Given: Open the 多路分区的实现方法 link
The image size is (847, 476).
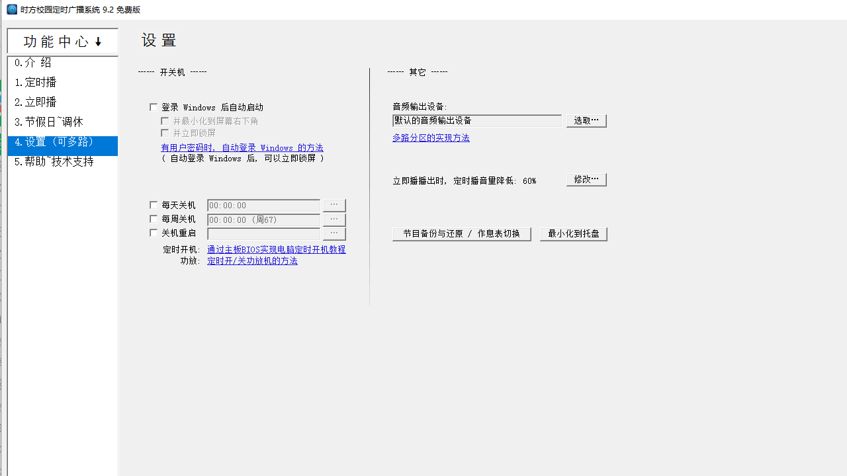Looking at the screenshot, I should (x=431, y=138).
